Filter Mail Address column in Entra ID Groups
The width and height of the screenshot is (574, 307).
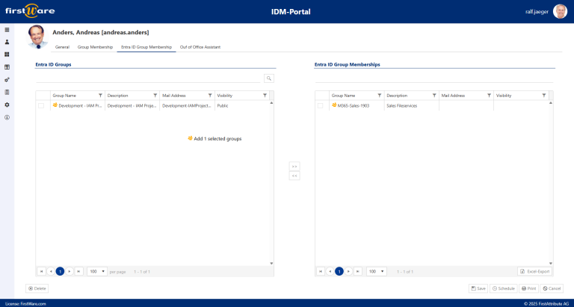[210, 96]
